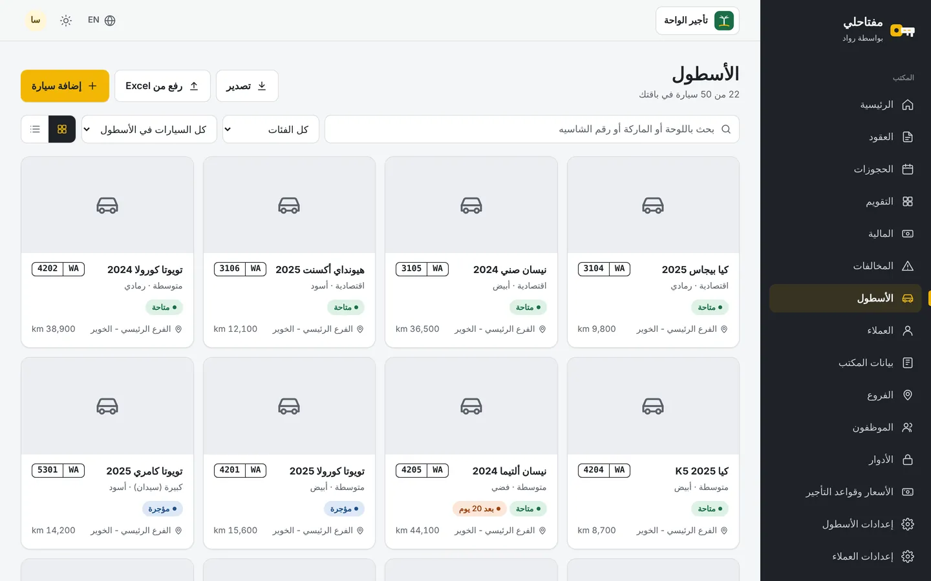Click the تصدير export button
Viewport: 931px width, 581px height.
(247, 86)
